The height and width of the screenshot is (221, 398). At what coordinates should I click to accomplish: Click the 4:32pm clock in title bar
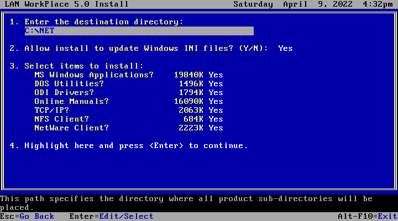pyautogui.click(x=378, y=4)
